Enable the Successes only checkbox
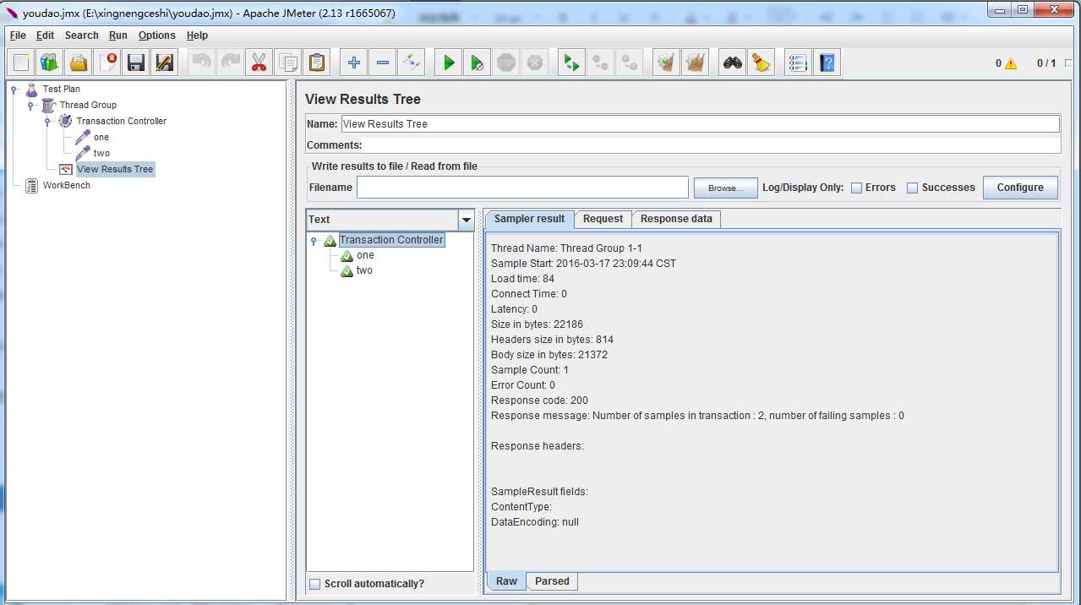Viewport: 1081px width, 605px height. click(x=912, y=188)
